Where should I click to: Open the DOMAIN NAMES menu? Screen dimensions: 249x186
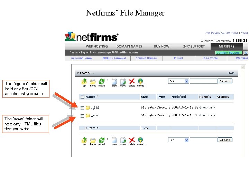click(129, 46)
